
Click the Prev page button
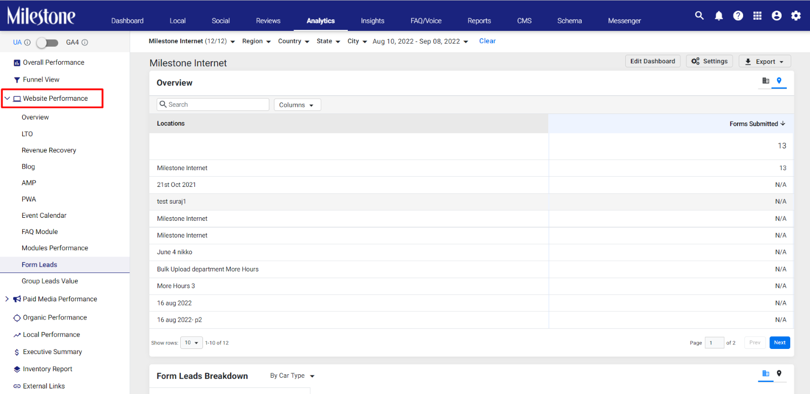coord(755,343)
